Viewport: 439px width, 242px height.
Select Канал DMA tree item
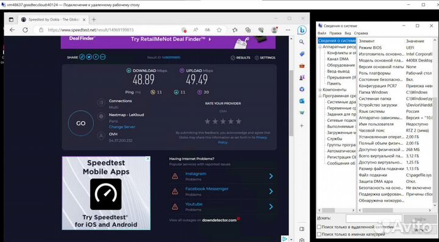tap(338, 59)
